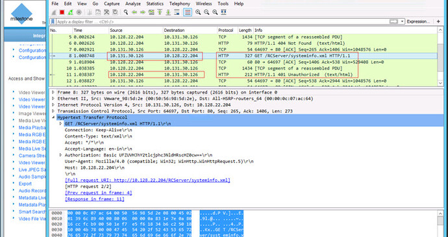
Task: Open the Telephony menu
Action: point(179,4)
